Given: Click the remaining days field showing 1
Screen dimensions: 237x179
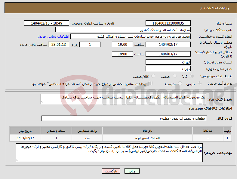Looking at the screenshot, I should tap(90, 44).
